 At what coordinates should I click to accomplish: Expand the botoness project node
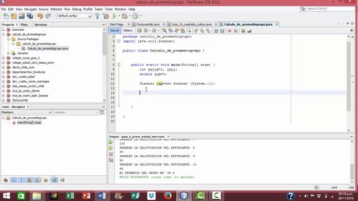pyautogui.click(x=3, y=30)
